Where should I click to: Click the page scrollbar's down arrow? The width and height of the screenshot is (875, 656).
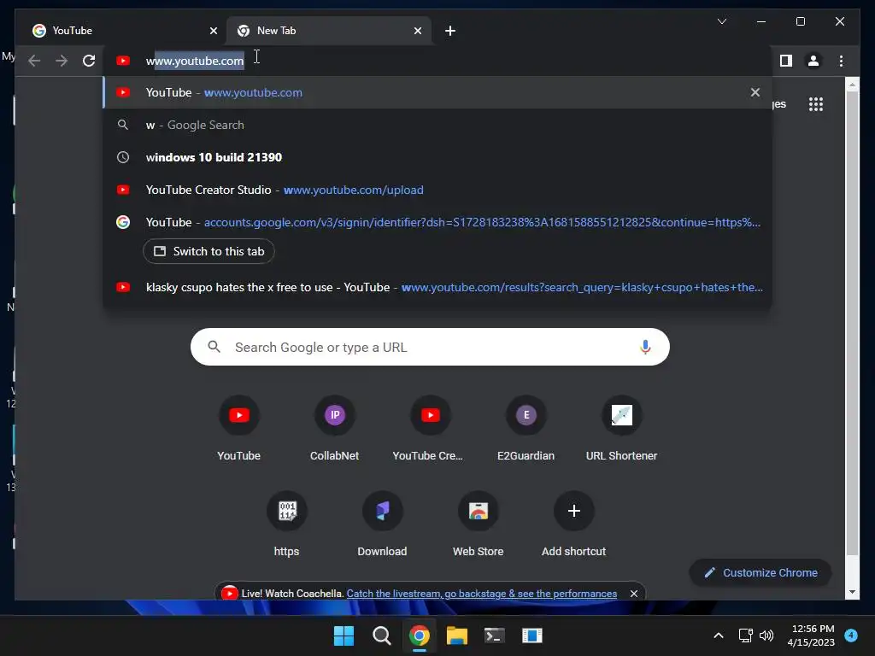(852, 593)
